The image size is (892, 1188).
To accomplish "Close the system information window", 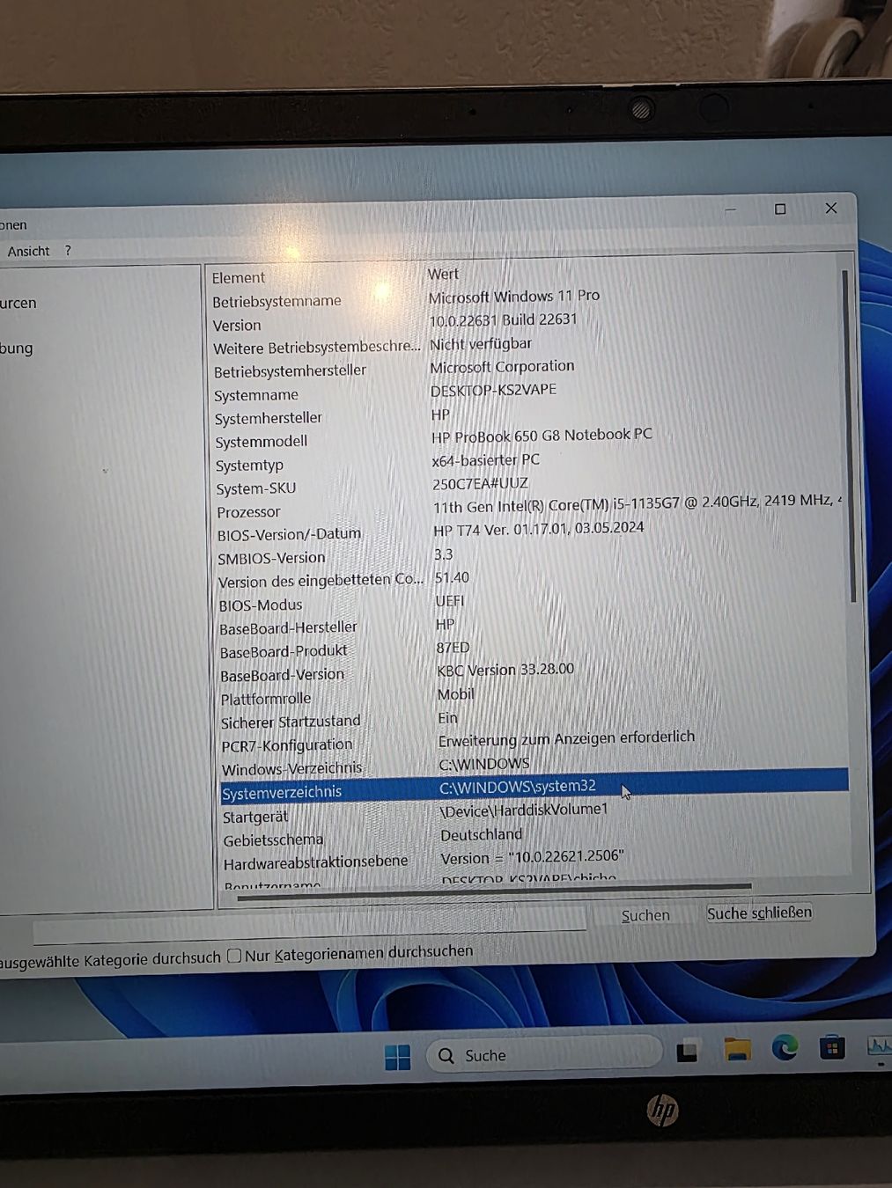I will tap(831, 208).
